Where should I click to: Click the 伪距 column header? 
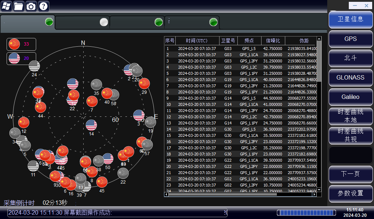(301, 41)
